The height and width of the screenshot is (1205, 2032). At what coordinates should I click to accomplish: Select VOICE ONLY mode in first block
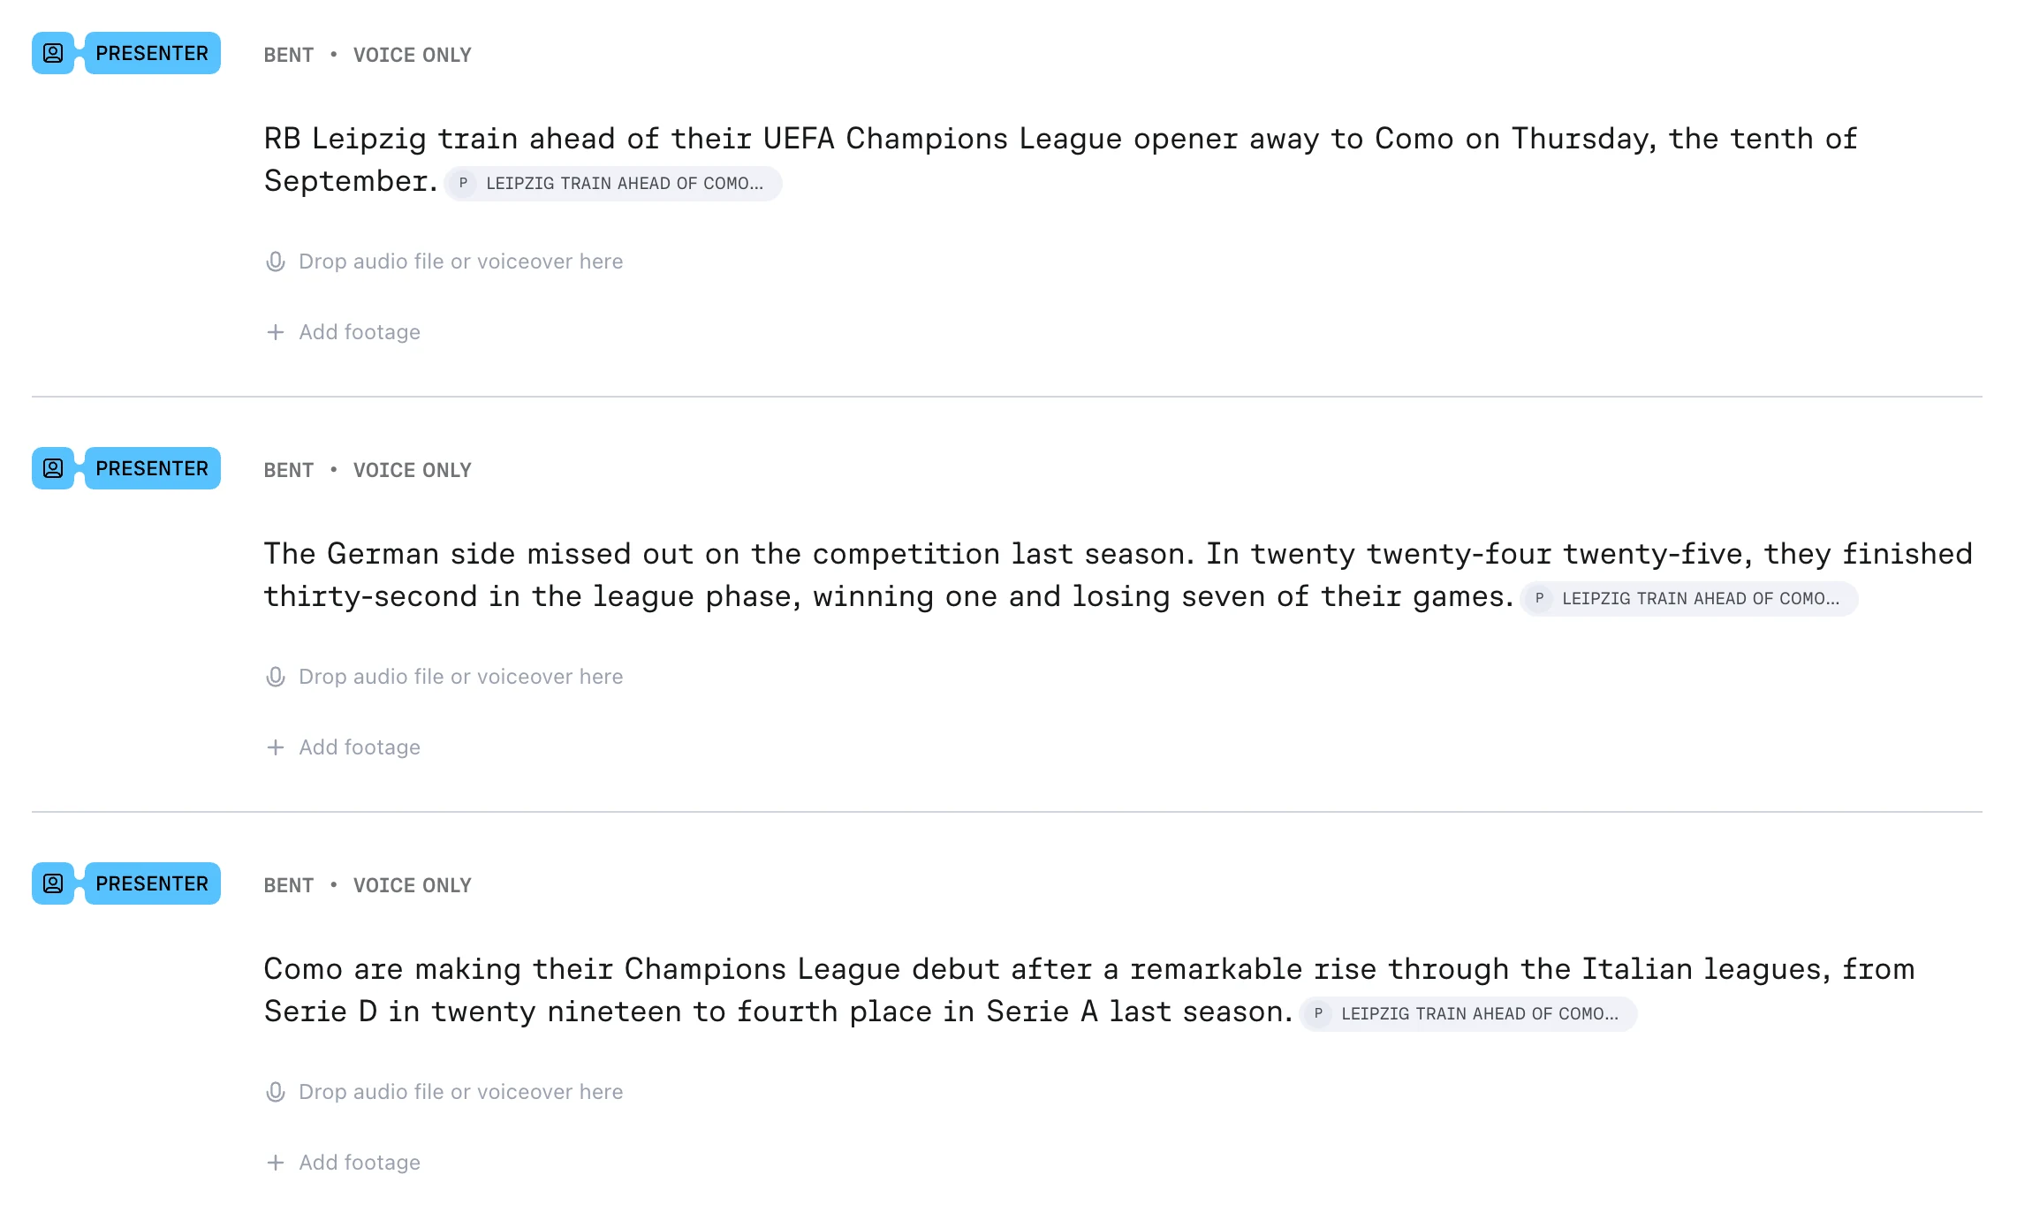coord(413,55)
